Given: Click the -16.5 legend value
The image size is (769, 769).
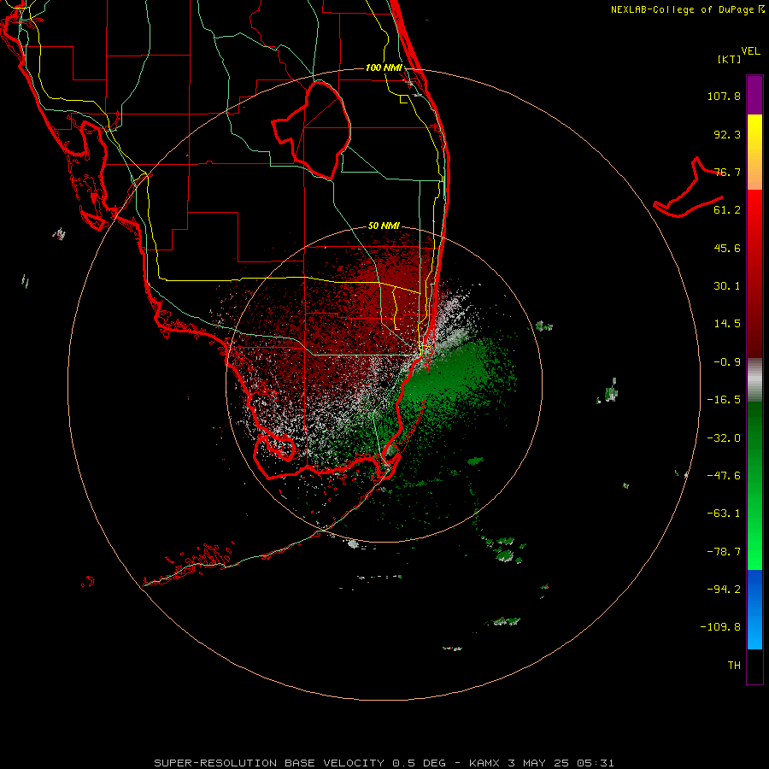Looking at the screenshot, I should click(x=724, y=400).
